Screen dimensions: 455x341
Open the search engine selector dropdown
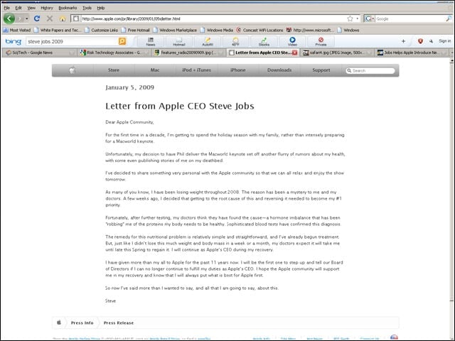coord(370,19)
